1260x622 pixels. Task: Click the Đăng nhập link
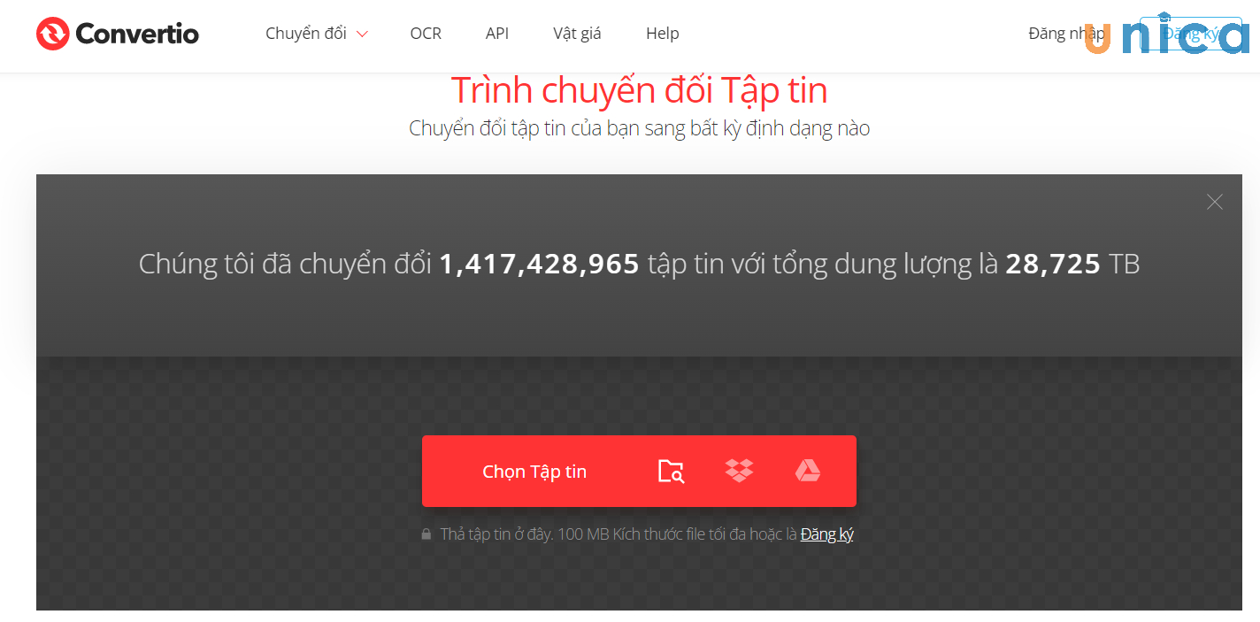[1066, 33]
